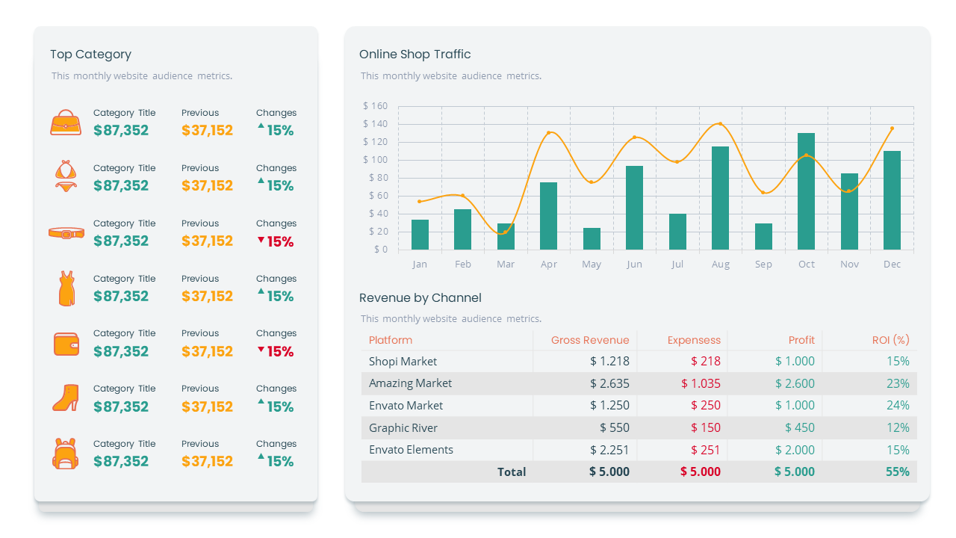Click the ROI (%) column header
The image size is (956, 538).
coord(891,340)
